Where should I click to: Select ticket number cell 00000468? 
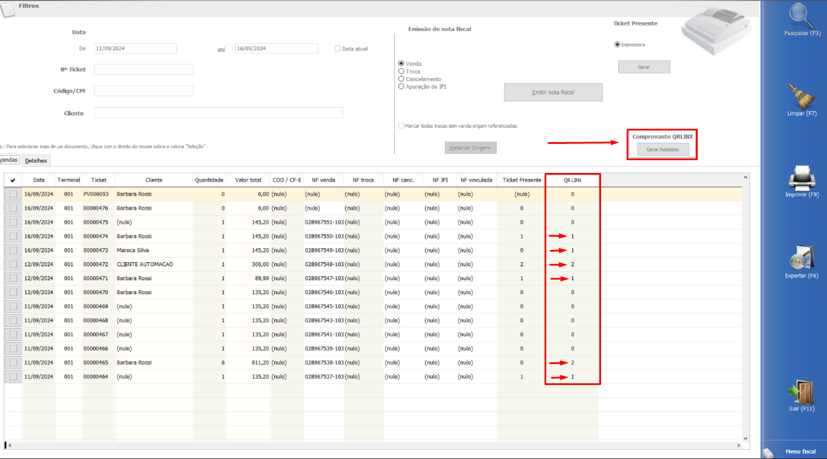(99, 320)
